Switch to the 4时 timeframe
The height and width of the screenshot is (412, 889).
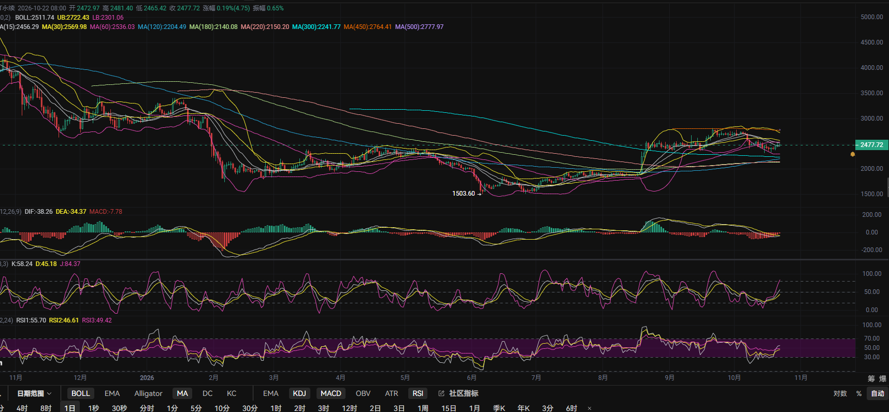click(x=22, y=408)
